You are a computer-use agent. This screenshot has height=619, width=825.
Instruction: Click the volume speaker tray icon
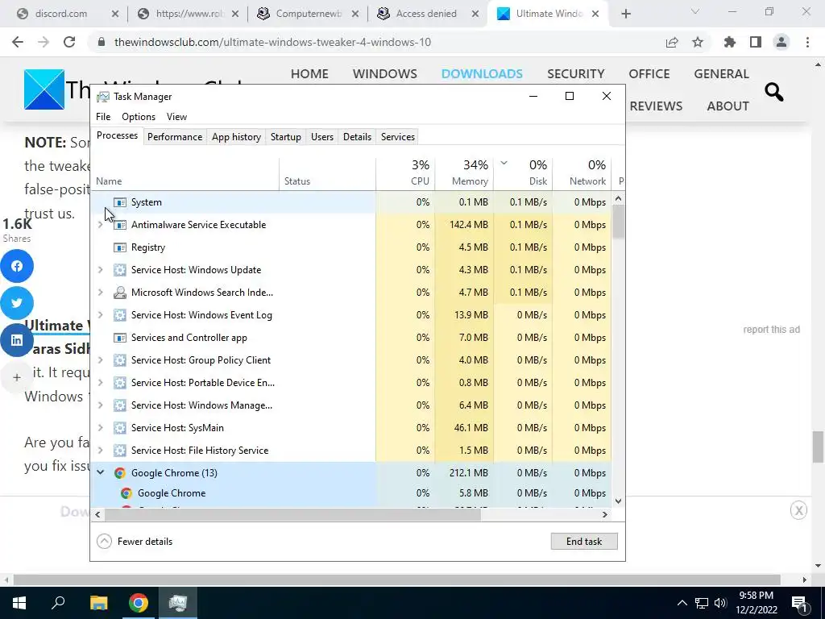pos(720,603)
